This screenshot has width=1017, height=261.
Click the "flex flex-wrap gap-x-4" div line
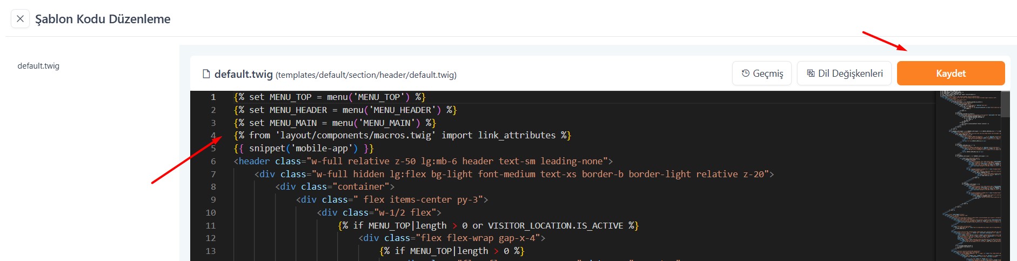click(451, 238)
